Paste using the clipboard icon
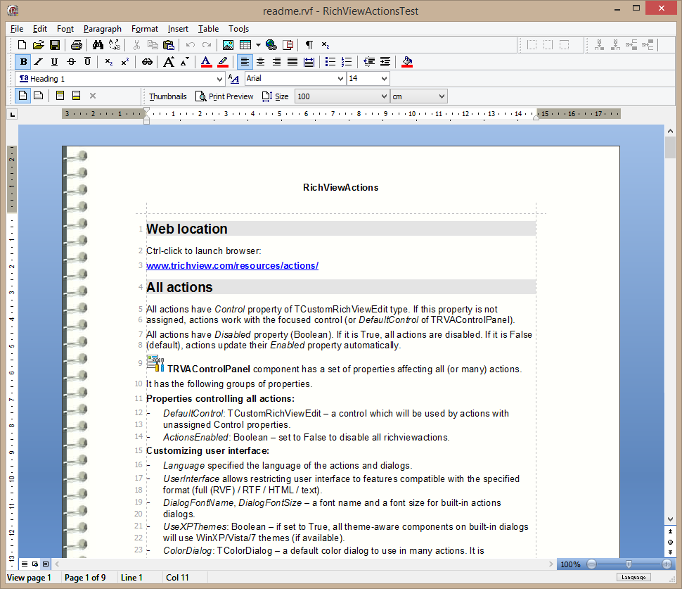The image size is (682, 589). pyautogui.click(x=168, y=45)
